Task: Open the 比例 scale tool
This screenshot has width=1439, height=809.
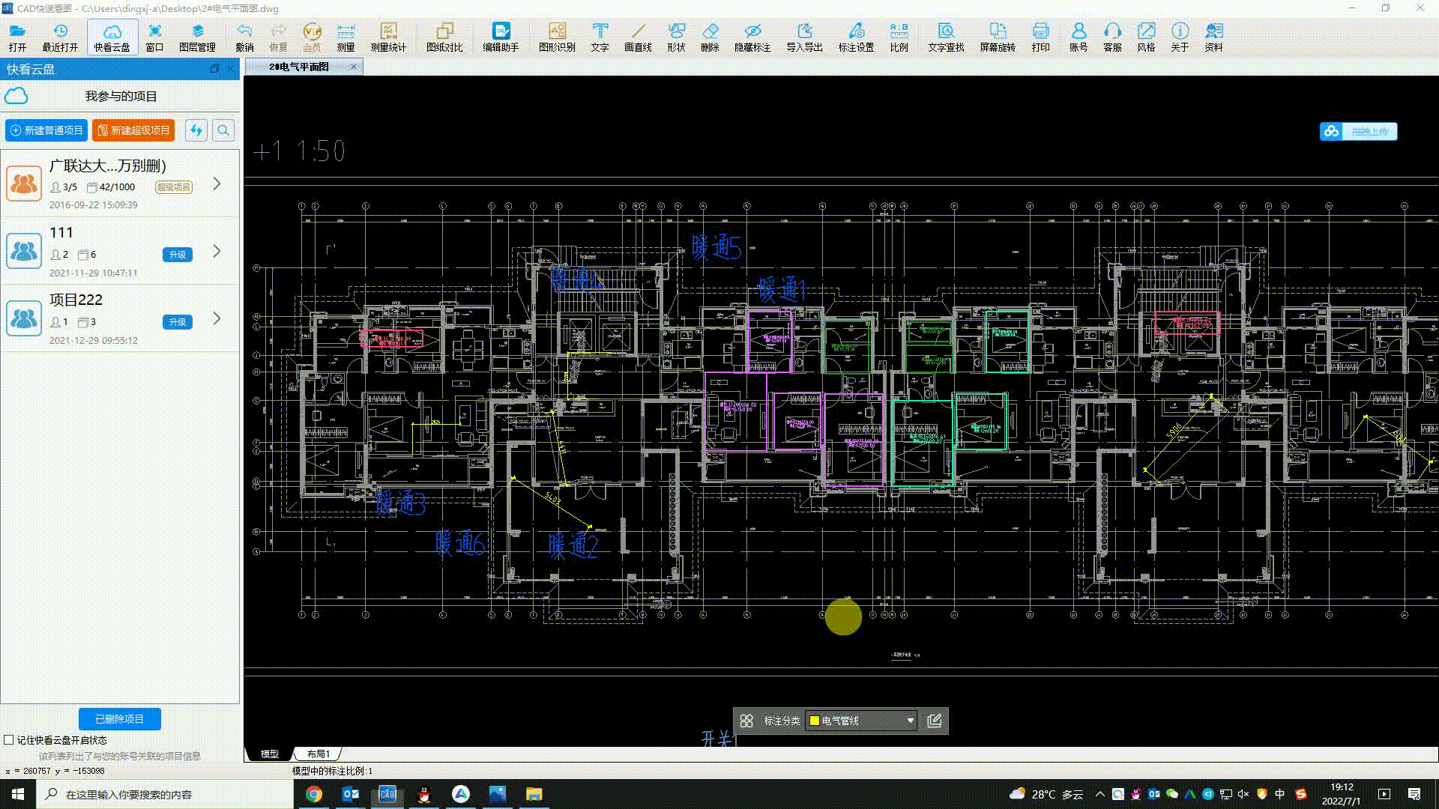Action: coord(899,37)
